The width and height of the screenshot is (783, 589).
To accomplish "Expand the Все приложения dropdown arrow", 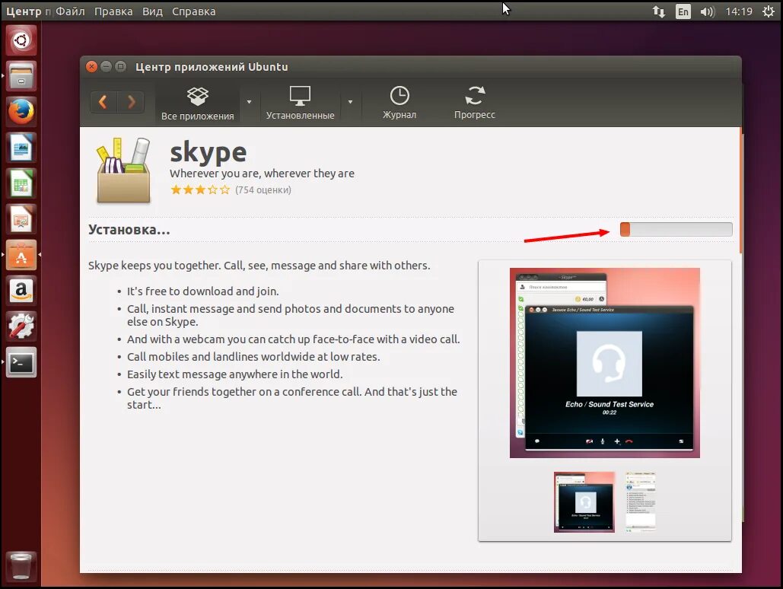I will (249, 102).
